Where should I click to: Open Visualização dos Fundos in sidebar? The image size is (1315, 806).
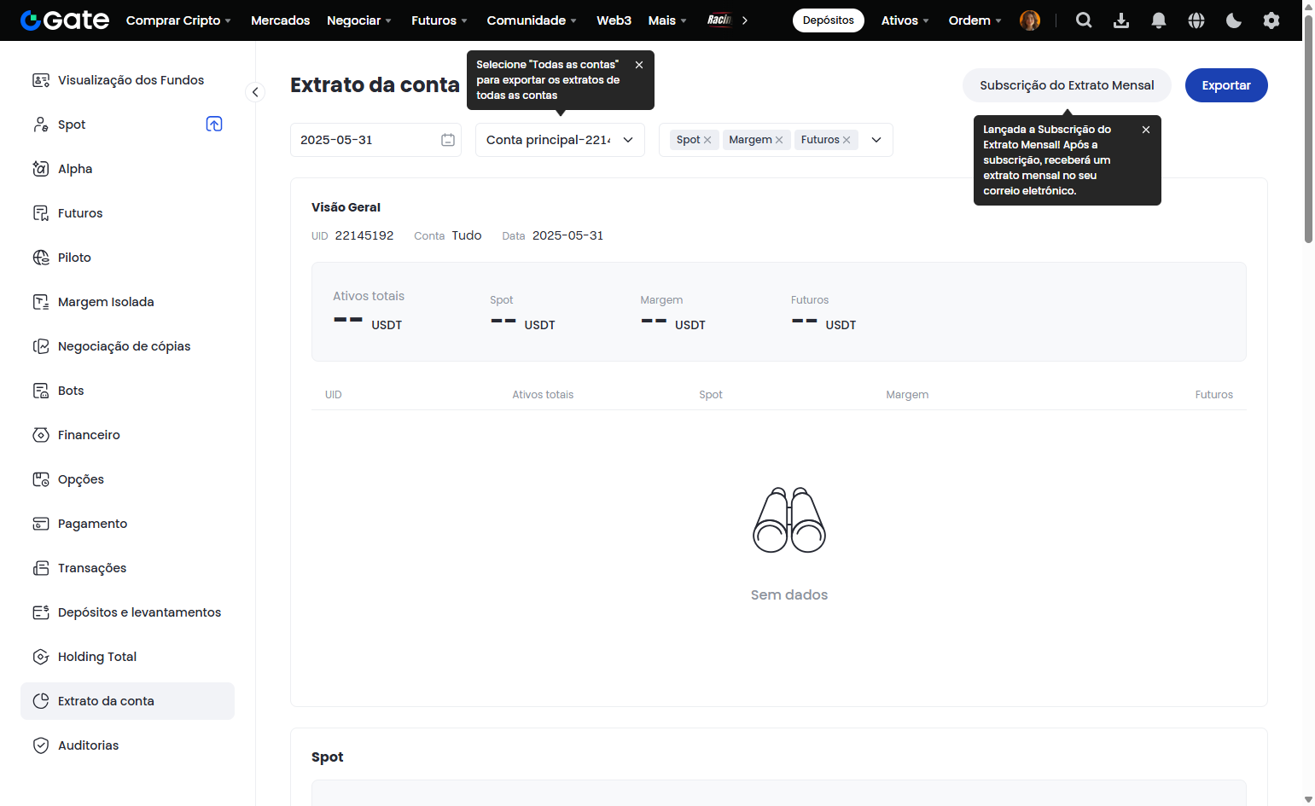click(x=128, y=80)
